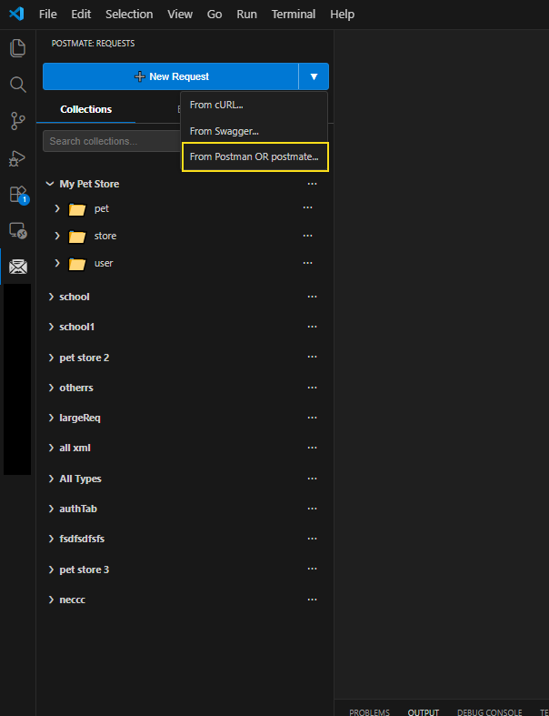Click the POSTMATE: REQUESTS panel title

93,44
